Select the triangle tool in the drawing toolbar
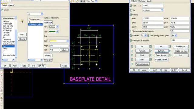 2,98
